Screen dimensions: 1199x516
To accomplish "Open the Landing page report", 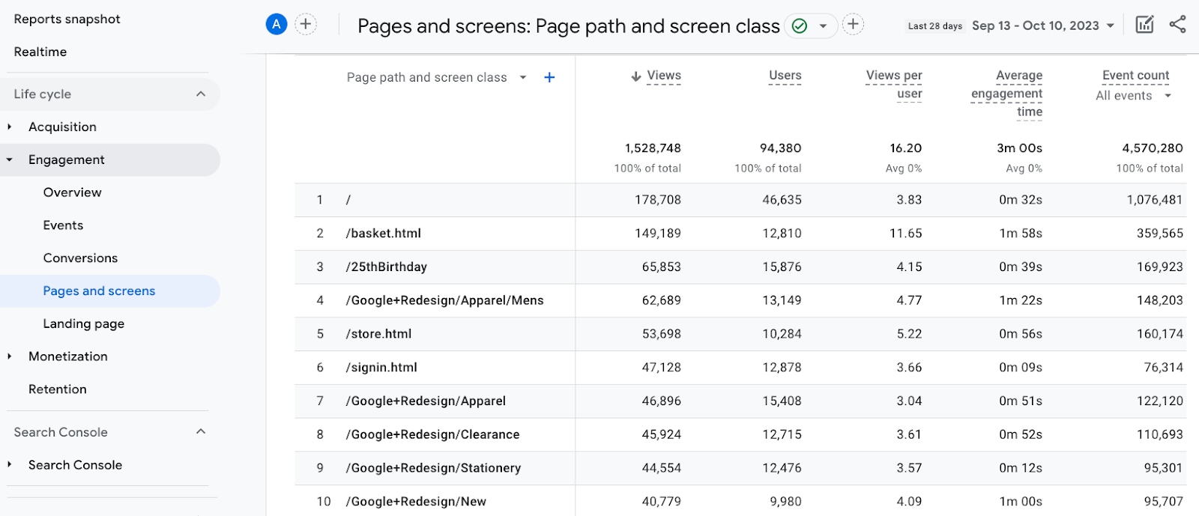I will (84, 324).
